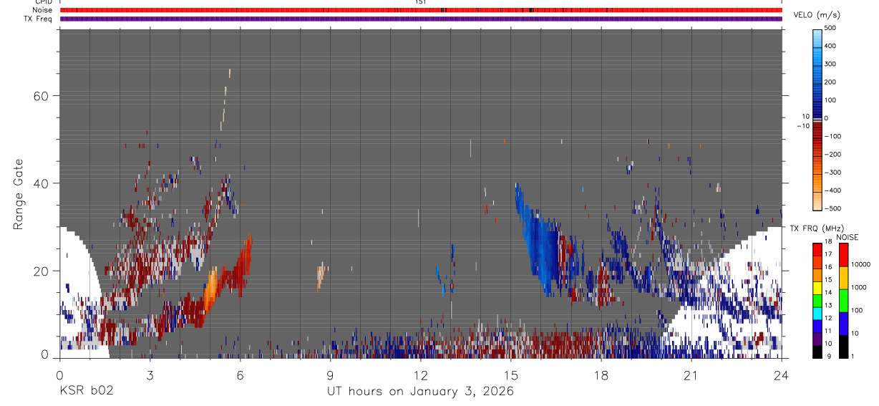This screenshot has height=406, width=879.
Task: Click the purple TX Freq strip across the top
Action: pyautogui.click(x=421, y=19)
